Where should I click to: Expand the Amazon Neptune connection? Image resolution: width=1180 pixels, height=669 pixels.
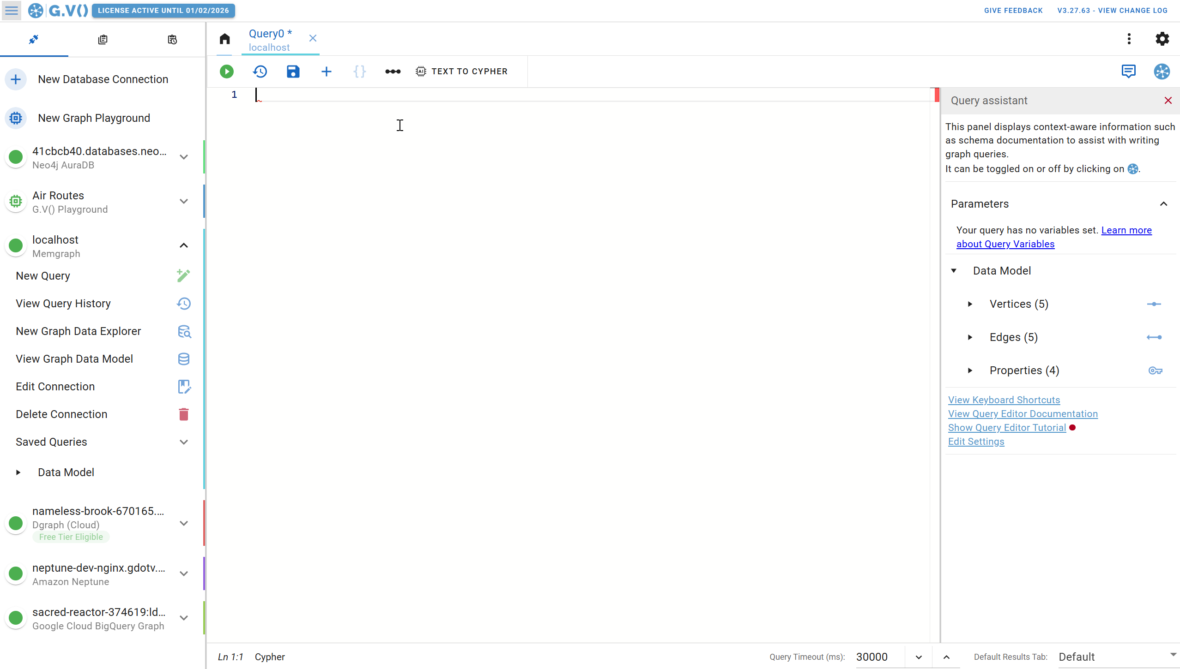(183, 573)
